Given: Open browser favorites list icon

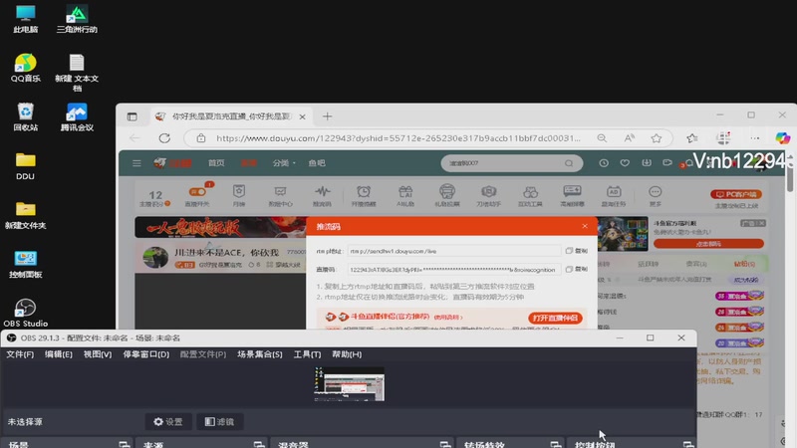Looking at the screenshot, I should (x=691, y=138).
